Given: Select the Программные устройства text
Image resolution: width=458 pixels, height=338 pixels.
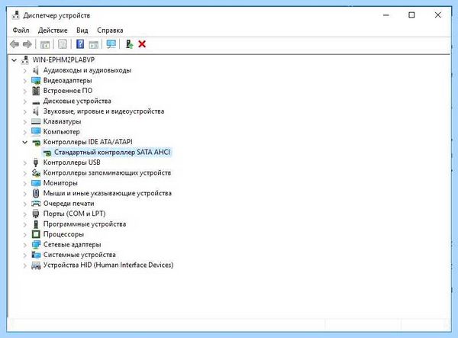Looking at the screenshot, I should tap(85, 224).
